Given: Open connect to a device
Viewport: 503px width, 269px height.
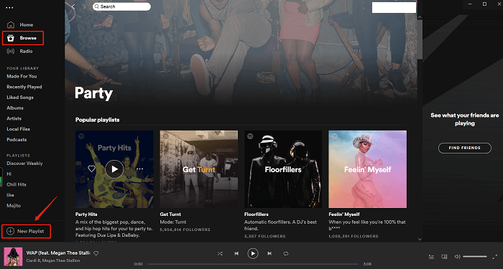Looking at the screenshot, I should point(444,257).
